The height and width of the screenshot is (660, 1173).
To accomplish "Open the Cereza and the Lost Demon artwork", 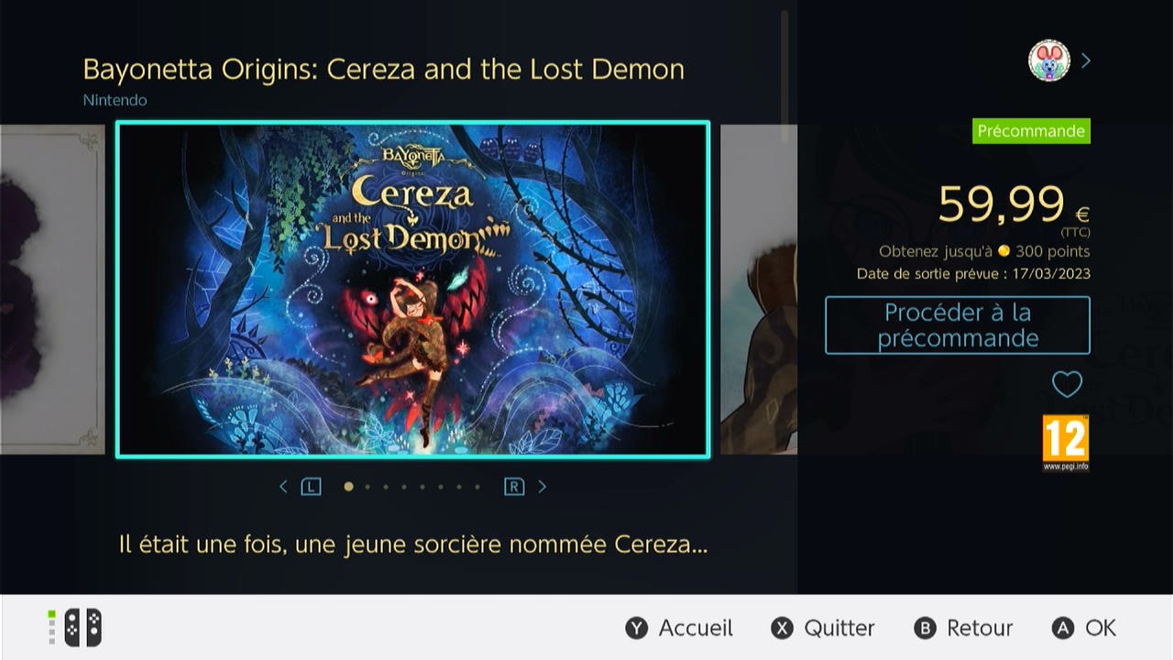I will tap(413, 290).
